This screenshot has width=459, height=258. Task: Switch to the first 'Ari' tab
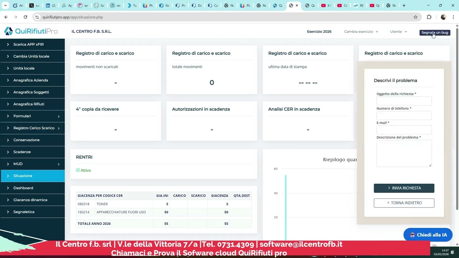(18, 5)
